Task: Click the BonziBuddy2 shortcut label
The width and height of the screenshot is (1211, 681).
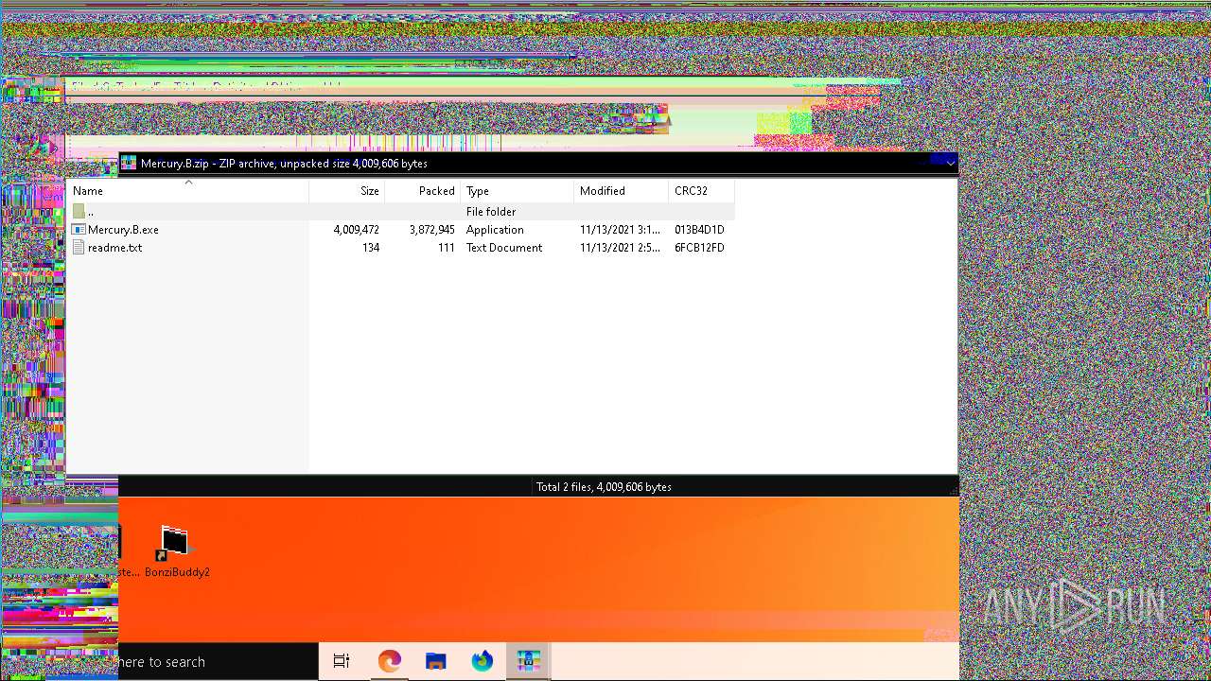Action: tap(177, 572)
